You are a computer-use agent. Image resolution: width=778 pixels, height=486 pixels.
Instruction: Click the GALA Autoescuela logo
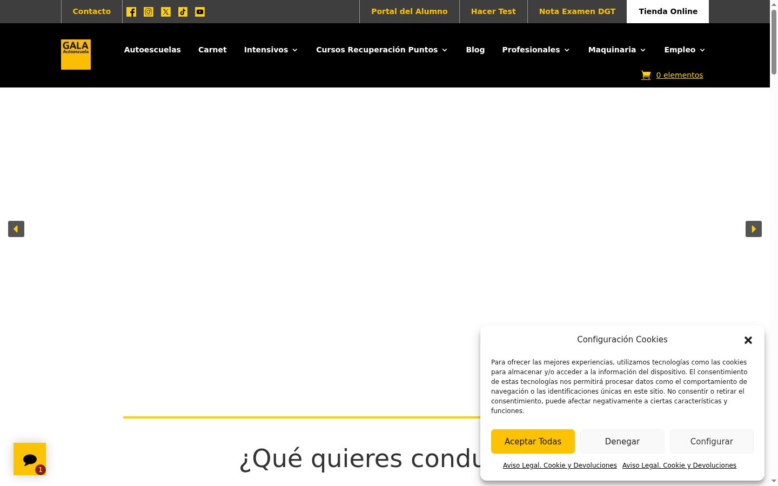[x=76, y=55]
